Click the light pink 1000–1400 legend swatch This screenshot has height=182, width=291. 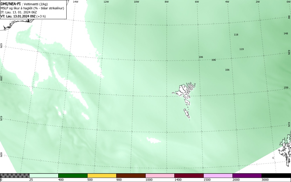coord(160,176)
